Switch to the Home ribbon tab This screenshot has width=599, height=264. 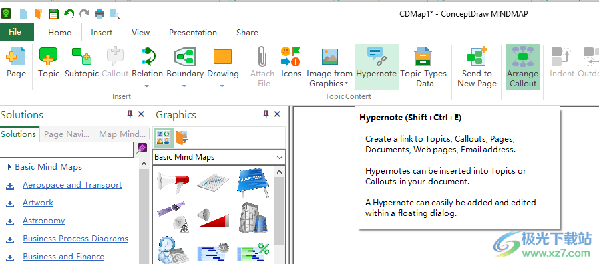click(x=59, y=33)
